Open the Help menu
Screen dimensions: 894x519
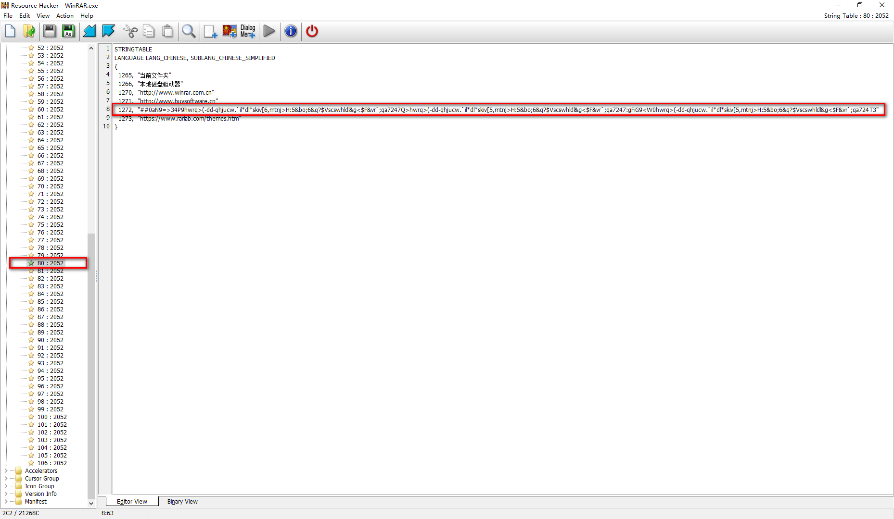[x=87, y=15]
